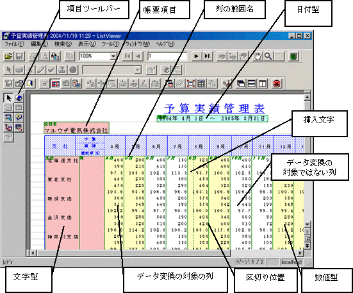The image size is (353, 293).
Task: Click the 金沢支店 row label
Action: click(x=60, y=218)
